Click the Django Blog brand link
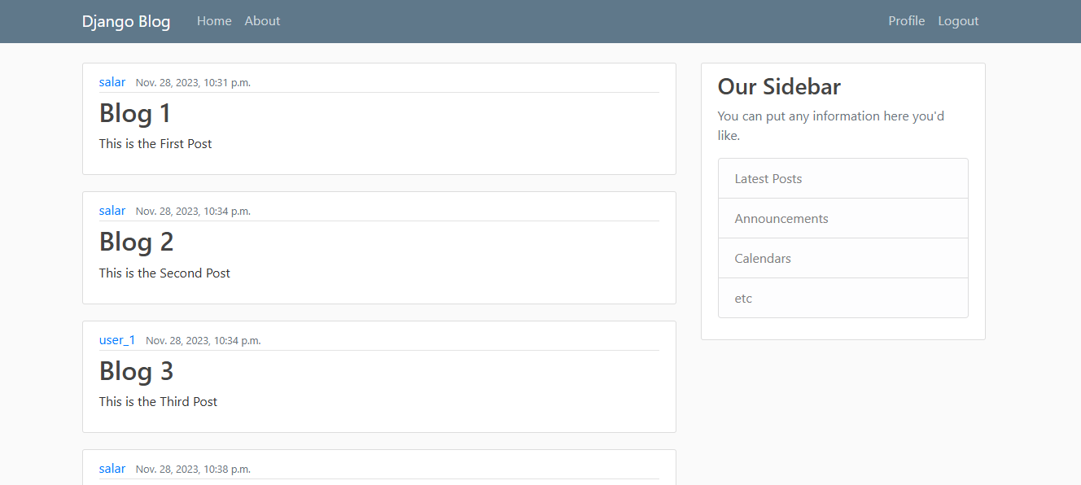The width and height of the screenshot is (1081, 485). 125,21
